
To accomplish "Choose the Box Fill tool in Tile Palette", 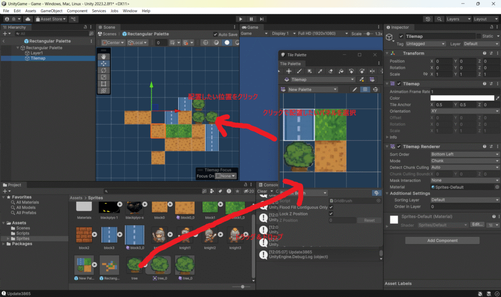I will [x=310, y=71].
